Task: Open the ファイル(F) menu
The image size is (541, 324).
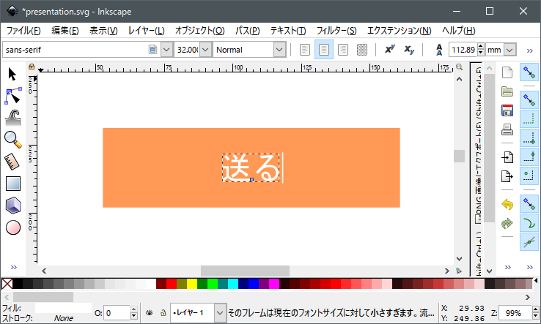Action: pyautogui.click(x=23, y=31)
